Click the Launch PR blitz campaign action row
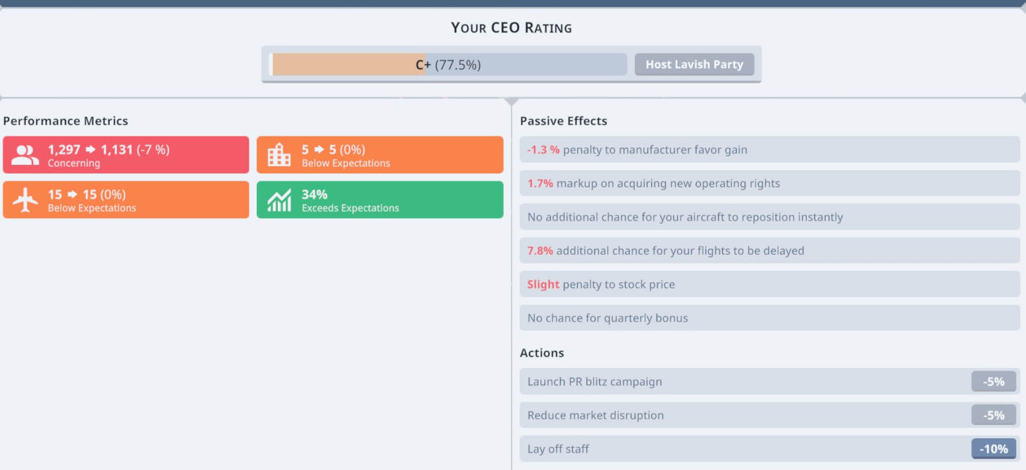The width and height of the screenshot is (1026, 470). (x=770, y=382)
